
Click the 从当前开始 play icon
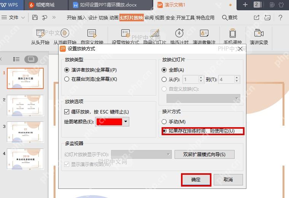[65, 33]
